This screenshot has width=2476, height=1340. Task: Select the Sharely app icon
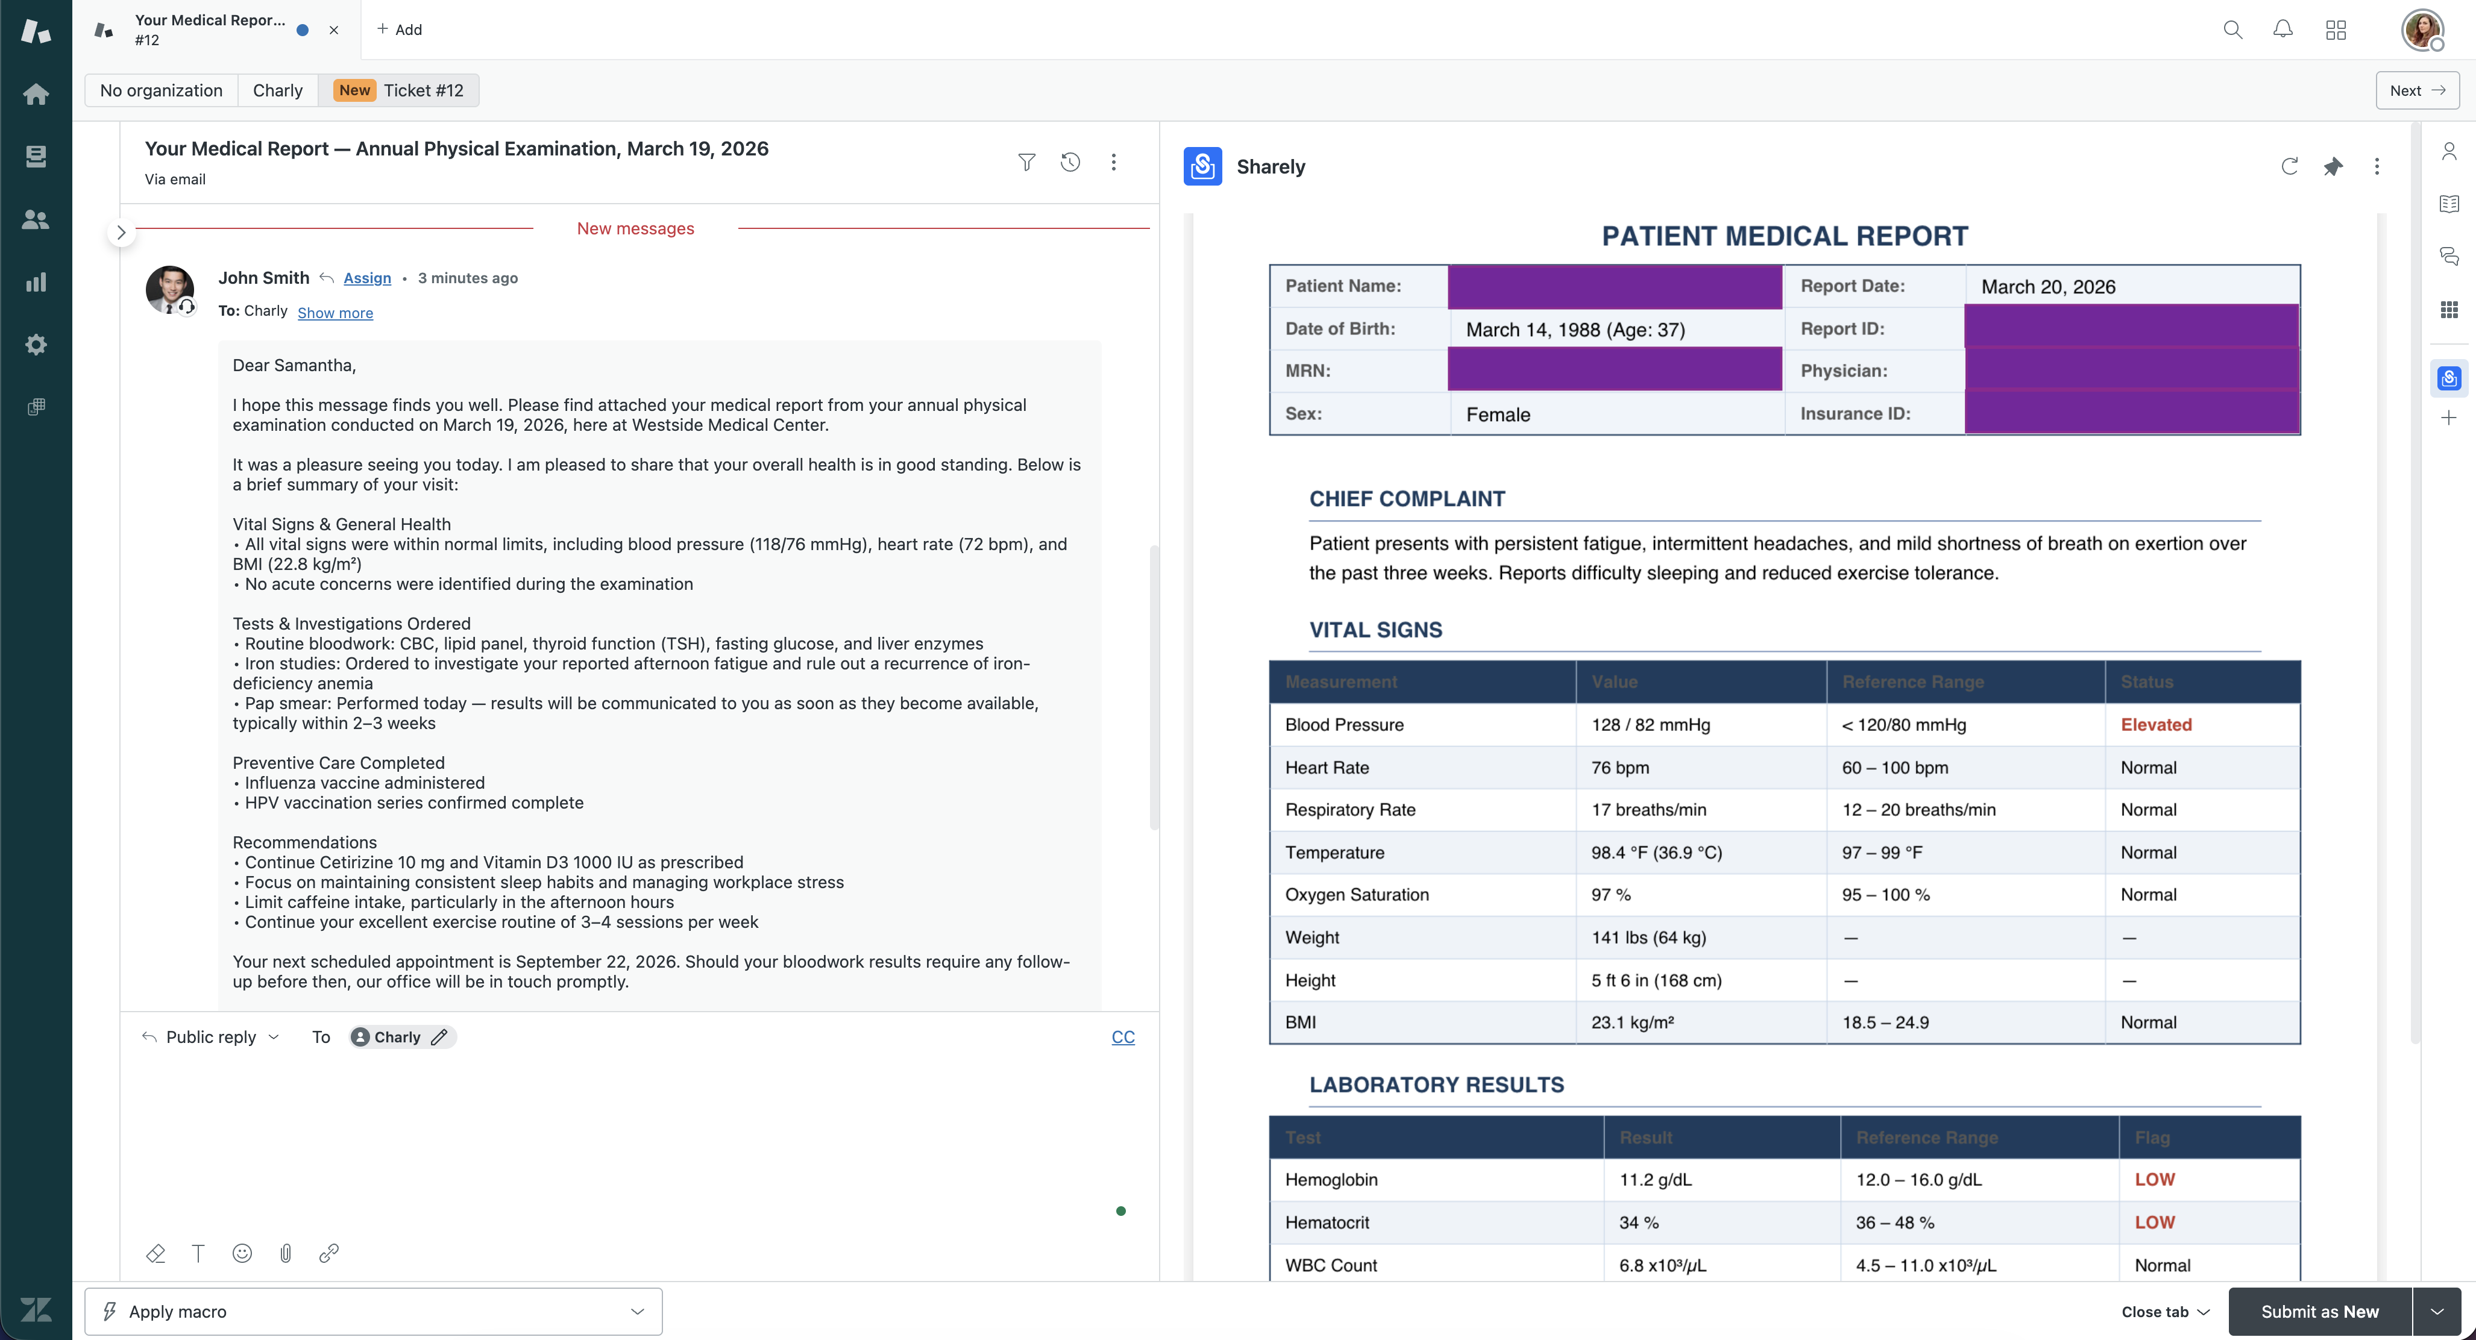click(2449, 378)
